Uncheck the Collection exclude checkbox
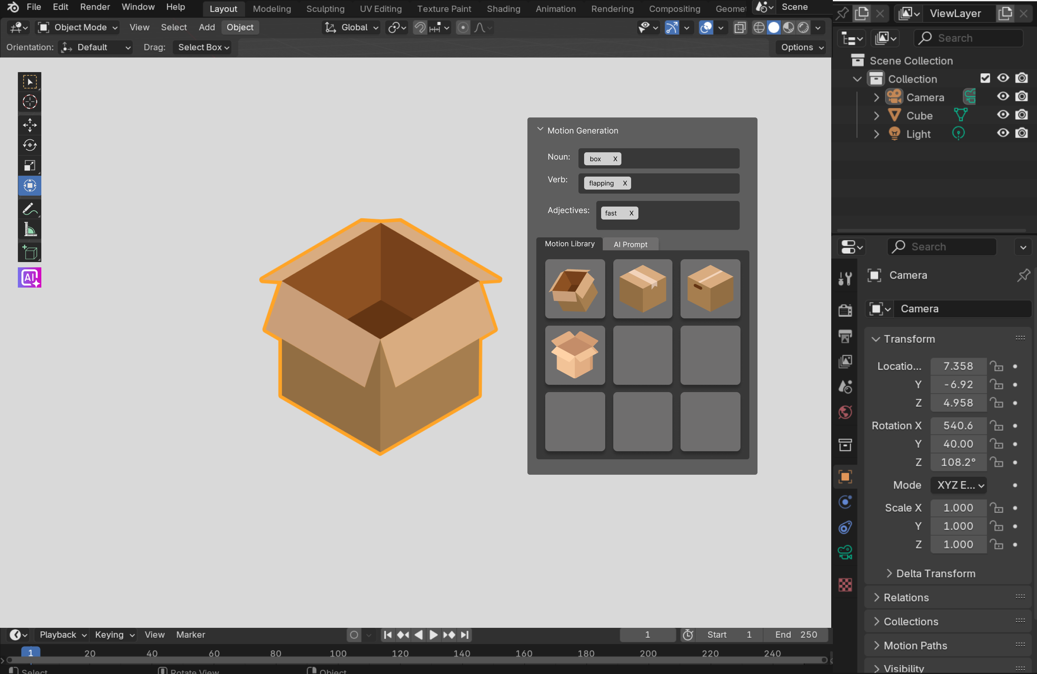Viewport: 1037px width, 674px height. pos(985,79)
